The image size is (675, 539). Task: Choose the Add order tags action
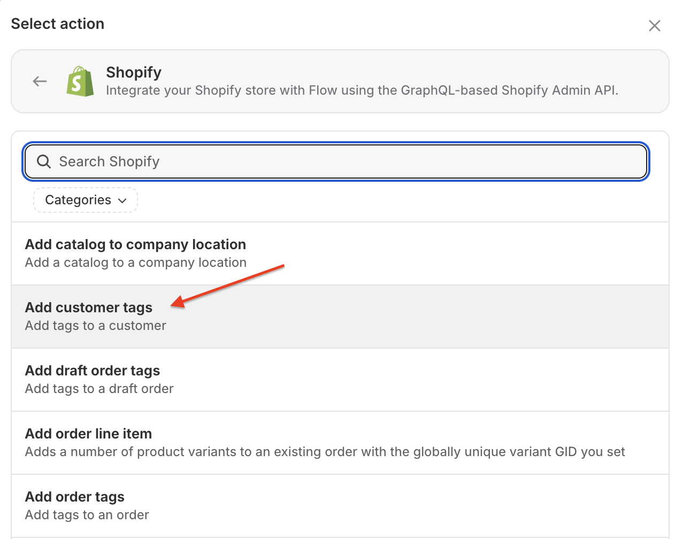(x=340, y=506)
